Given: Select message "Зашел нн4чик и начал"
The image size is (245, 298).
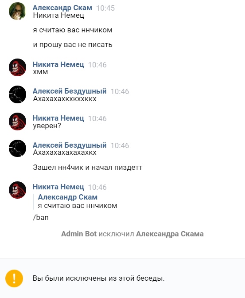Looking at the screenshot, I should tap(88, 168).
